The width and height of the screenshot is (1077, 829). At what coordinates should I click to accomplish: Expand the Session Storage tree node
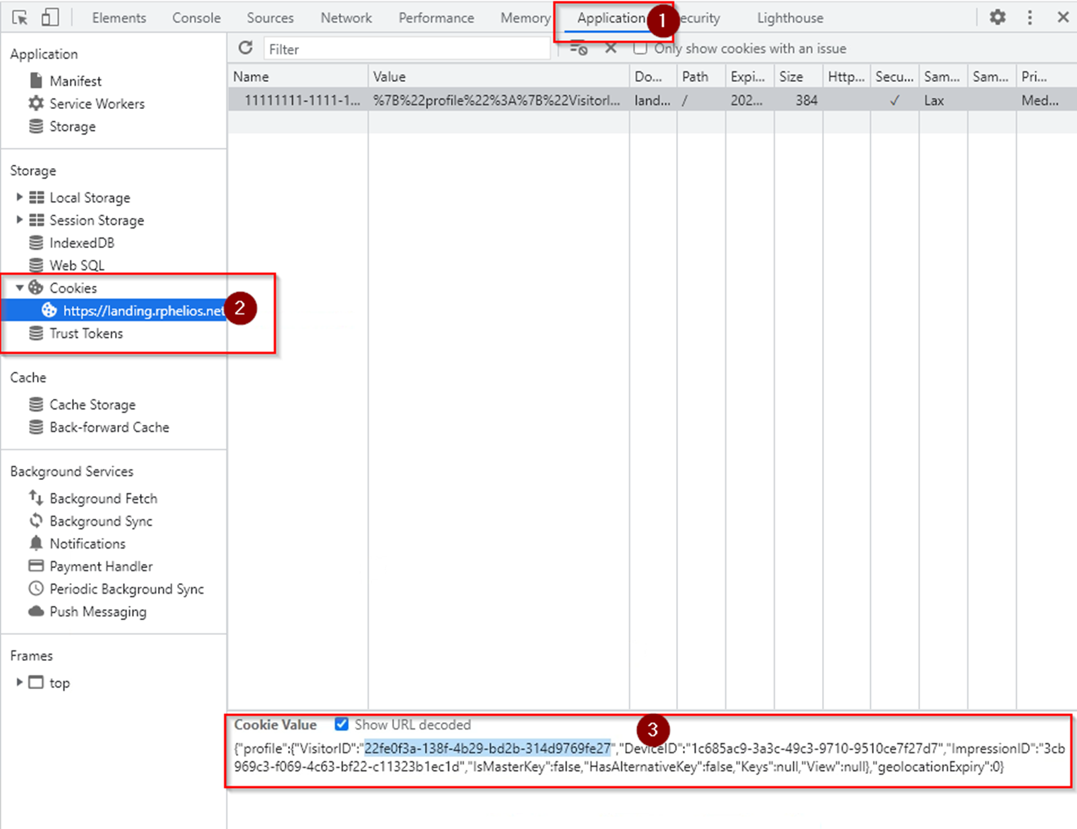tap(20, 220)
